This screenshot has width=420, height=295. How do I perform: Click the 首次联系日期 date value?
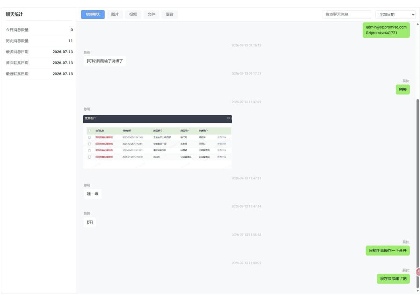(62, 63)
